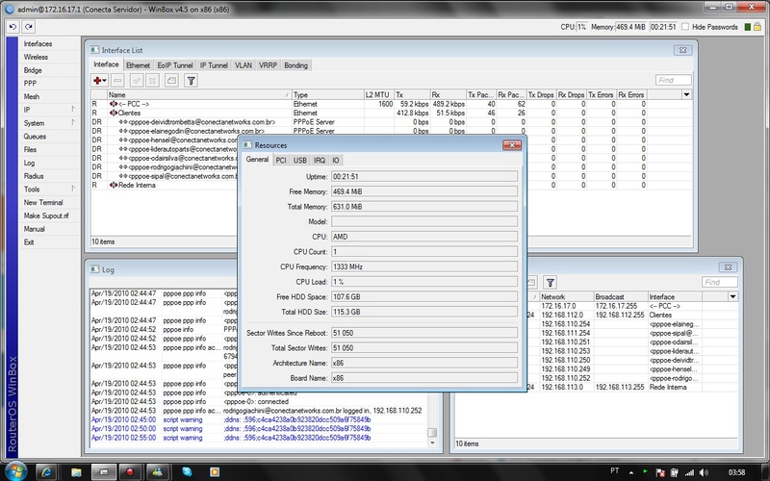The height and width of the screenshot is (481, 770).
Task: Select the pppoe-deividtrombetta interface row
Action: 391,122
